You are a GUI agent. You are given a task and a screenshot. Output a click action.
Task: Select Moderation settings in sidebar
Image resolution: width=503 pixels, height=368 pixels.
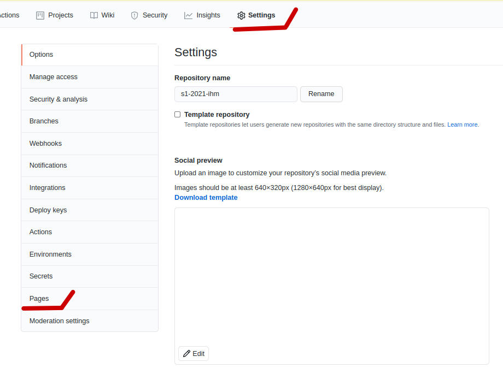60,321
